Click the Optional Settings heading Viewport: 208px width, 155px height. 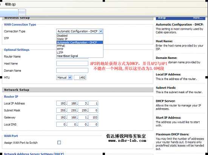(x=17, y=50)
